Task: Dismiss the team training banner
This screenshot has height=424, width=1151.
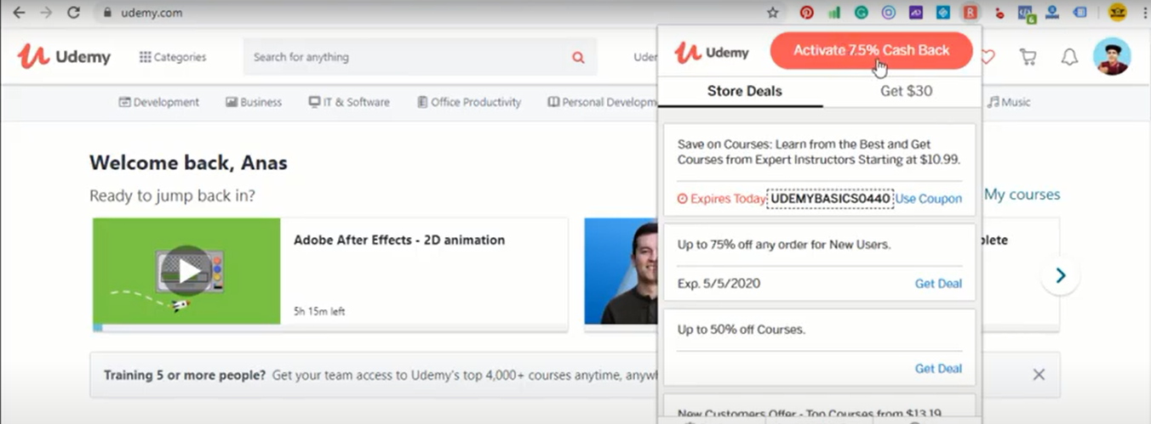Action: 1039,375
